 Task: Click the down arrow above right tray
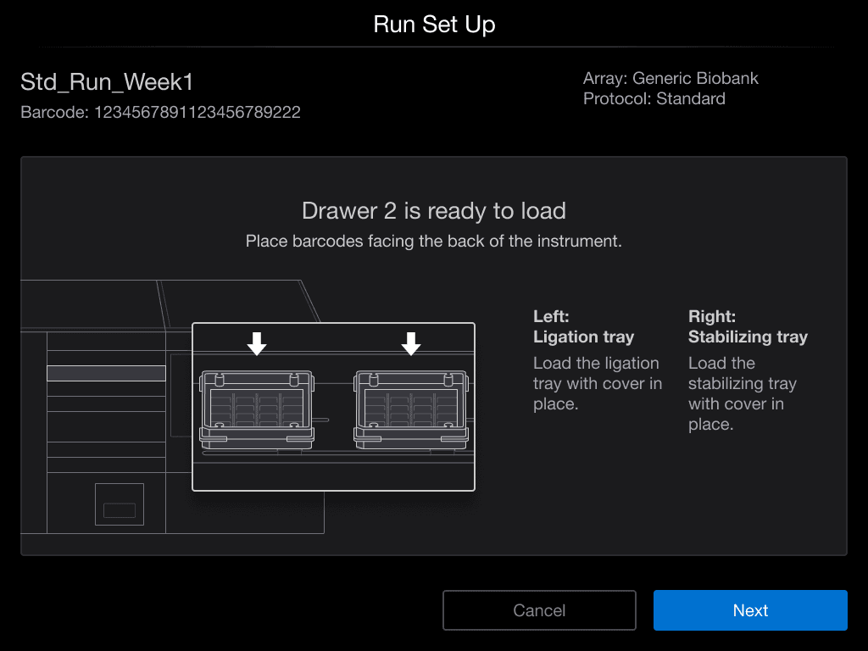coord(411,344)
